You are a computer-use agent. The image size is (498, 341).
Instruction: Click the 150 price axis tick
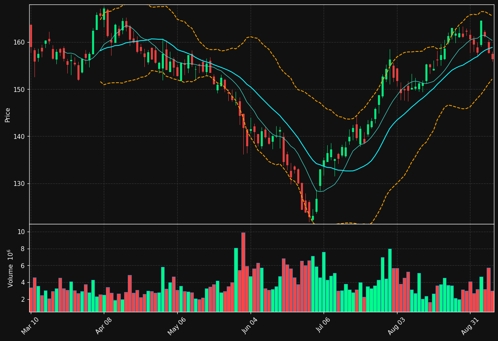19,89
